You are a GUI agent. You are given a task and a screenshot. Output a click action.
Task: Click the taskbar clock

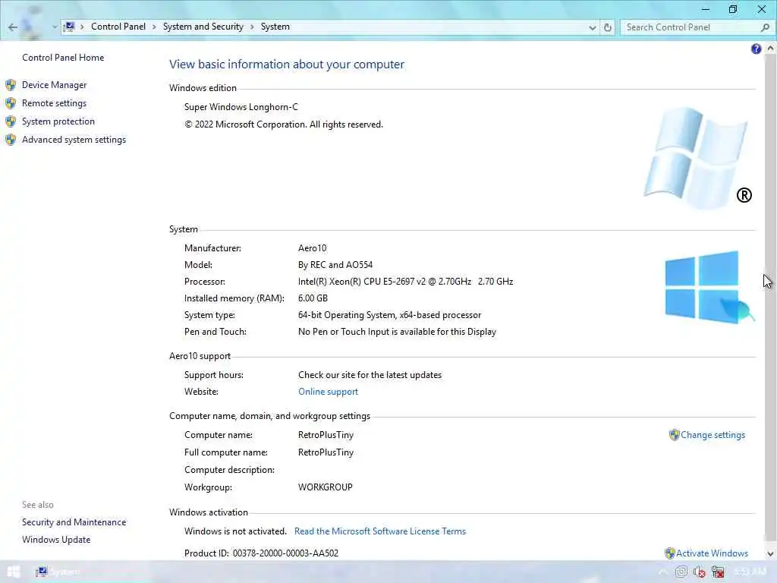(750, 572)
